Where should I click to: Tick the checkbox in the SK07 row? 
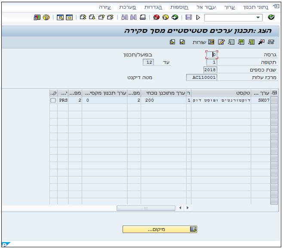tap(53, 100)
